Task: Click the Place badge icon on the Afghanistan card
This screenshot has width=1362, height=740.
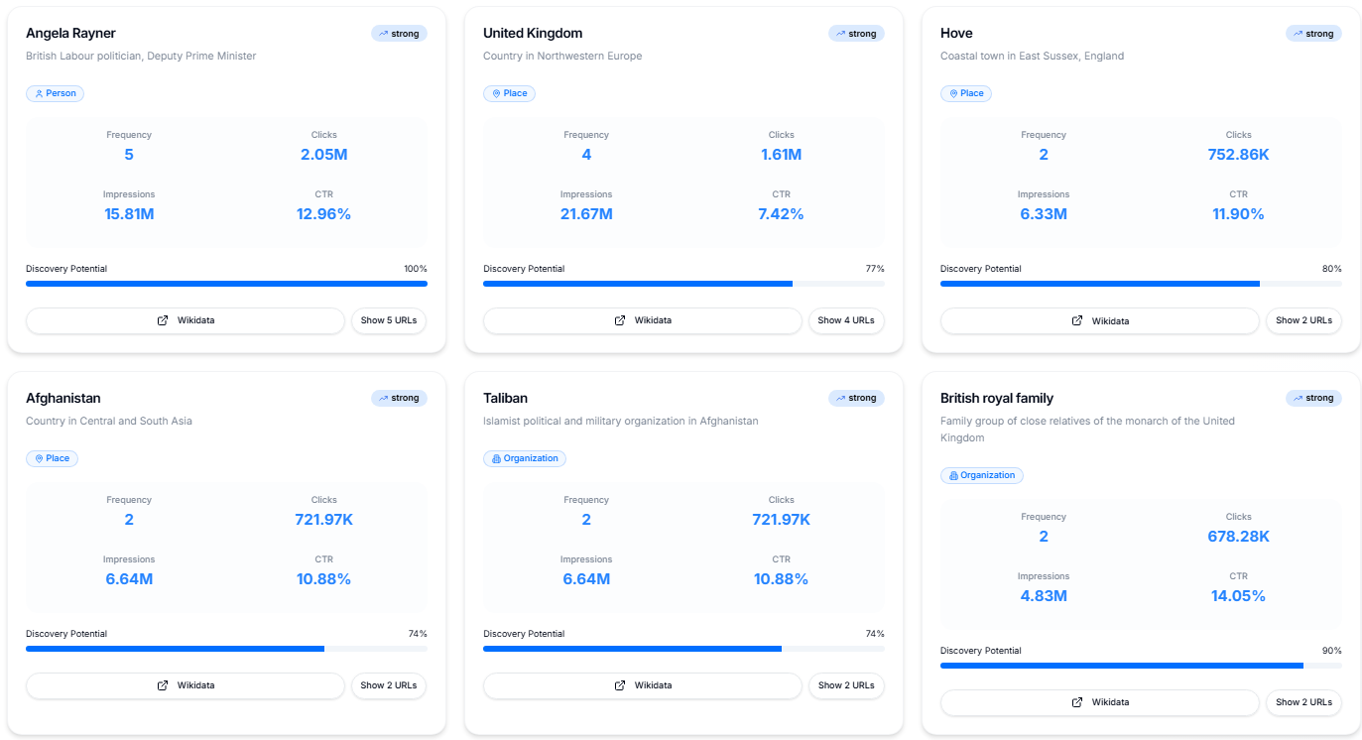Action: coord(38,458)
